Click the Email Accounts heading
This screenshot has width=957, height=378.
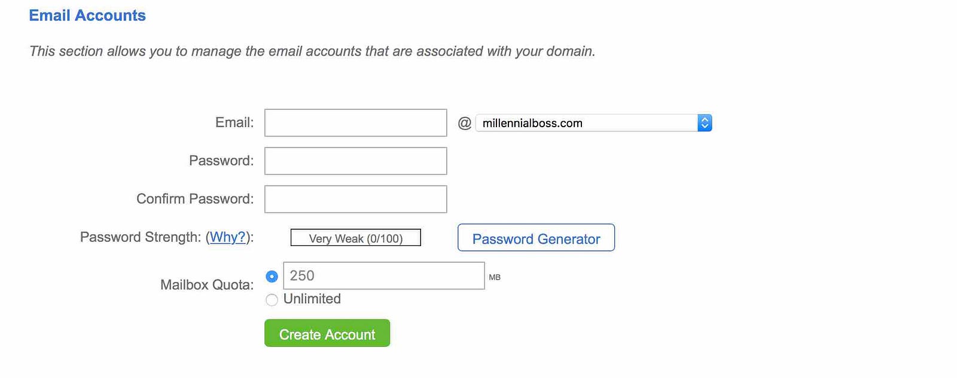tap(87, 16)
